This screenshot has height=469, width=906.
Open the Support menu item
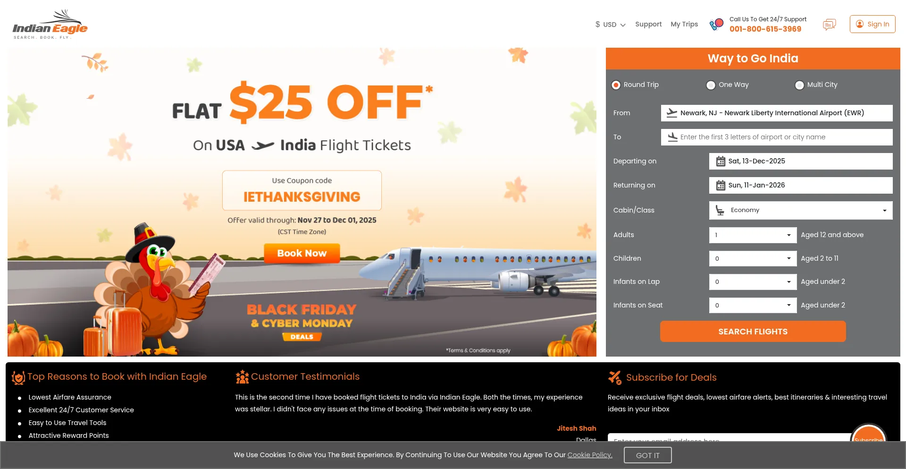coord(648,24)
